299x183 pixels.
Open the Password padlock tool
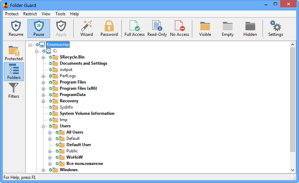(109, 26)
